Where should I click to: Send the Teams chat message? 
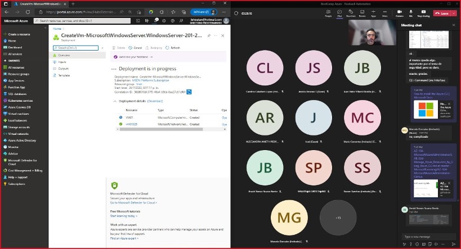tap(454, 244)
